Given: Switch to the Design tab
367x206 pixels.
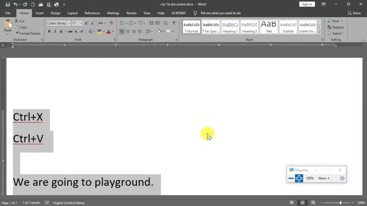Looking at the screenshot, I should [x=56, y=13].
